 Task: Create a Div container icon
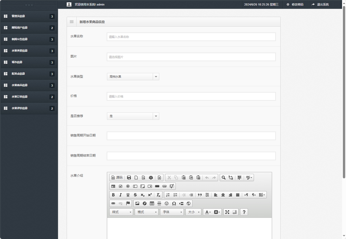207,195
